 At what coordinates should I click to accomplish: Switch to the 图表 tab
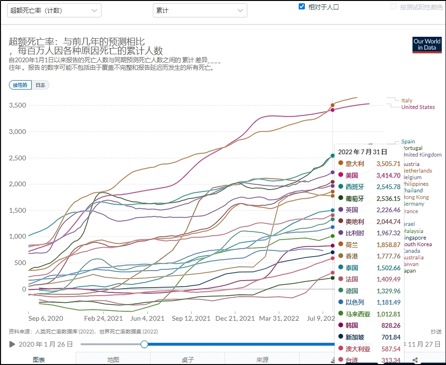click(39, 359)
